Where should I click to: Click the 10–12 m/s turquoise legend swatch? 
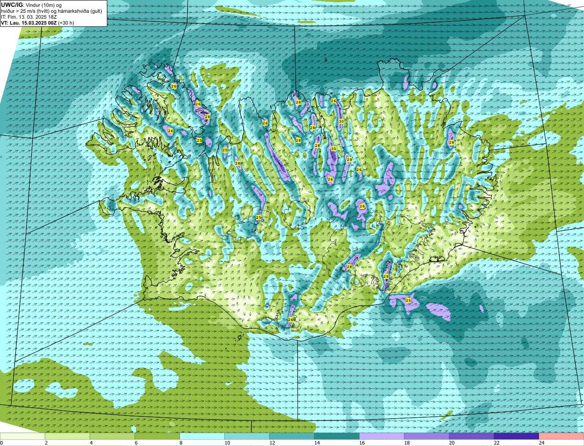point(247,436)
